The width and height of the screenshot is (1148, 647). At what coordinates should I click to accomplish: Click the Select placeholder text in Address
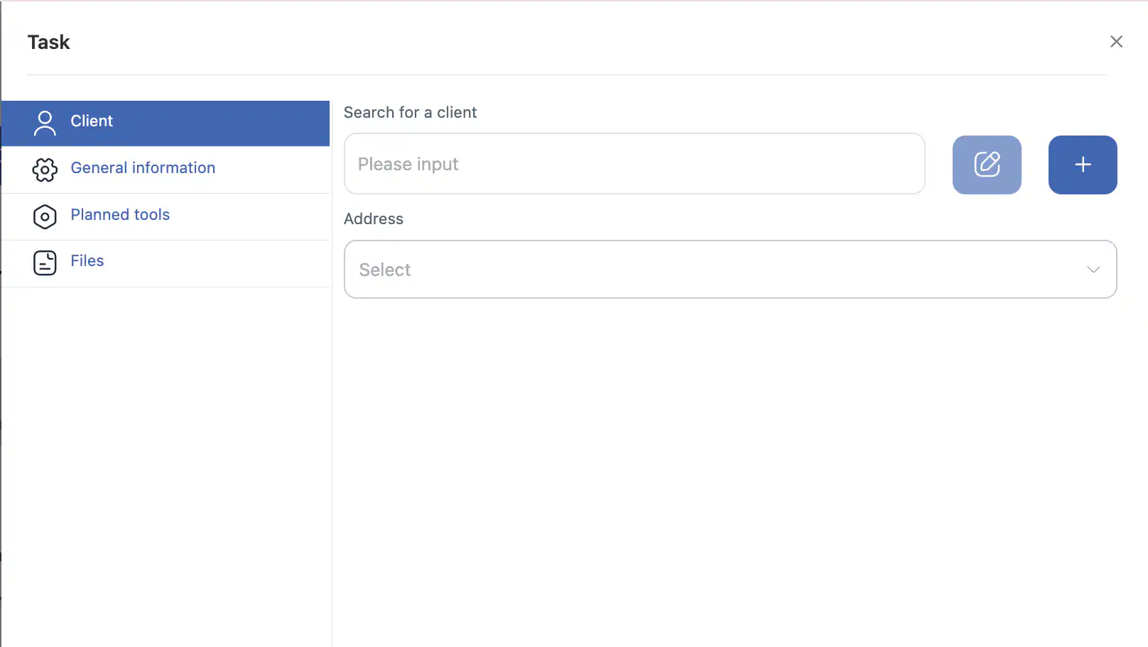click(385, 270)
